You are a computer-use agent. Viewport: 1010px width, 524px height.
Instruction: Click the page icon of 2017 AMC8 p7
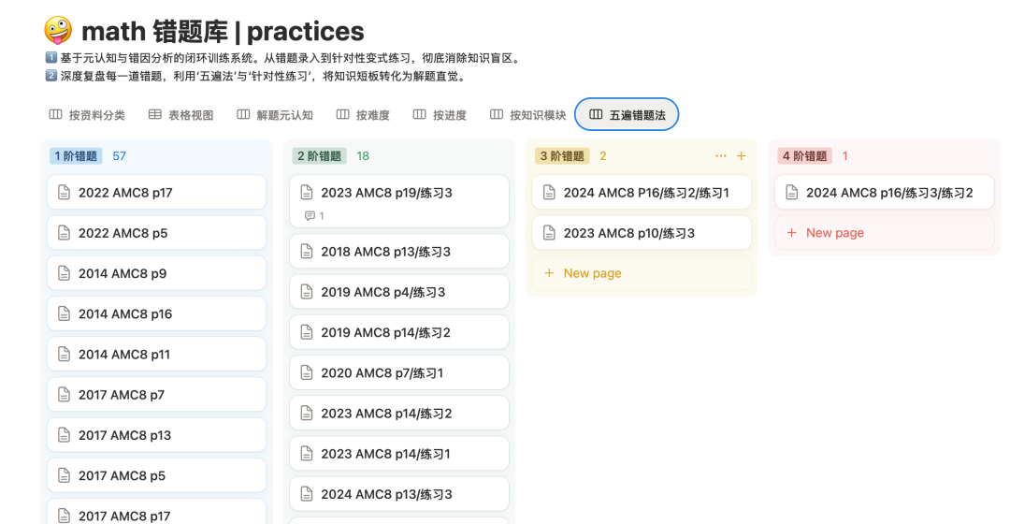coord(64,395)
